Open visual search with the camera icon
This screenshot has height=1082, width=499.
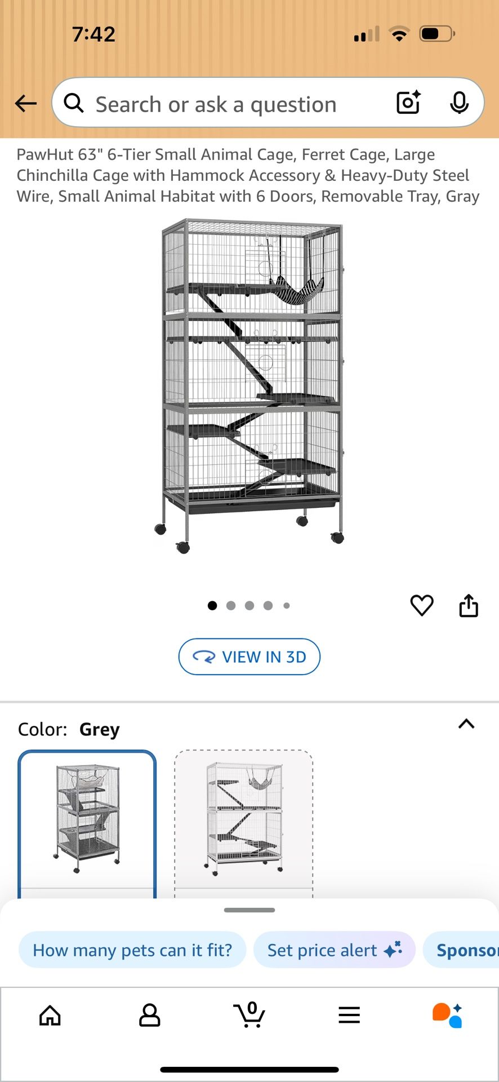pyautogui.click(x=408, y=103)
